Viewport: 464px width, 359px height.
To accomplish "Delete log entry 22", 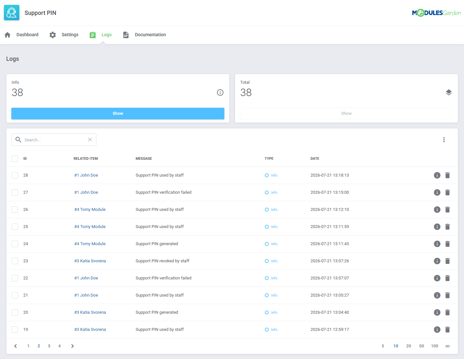I will click(x=448, y=278).
